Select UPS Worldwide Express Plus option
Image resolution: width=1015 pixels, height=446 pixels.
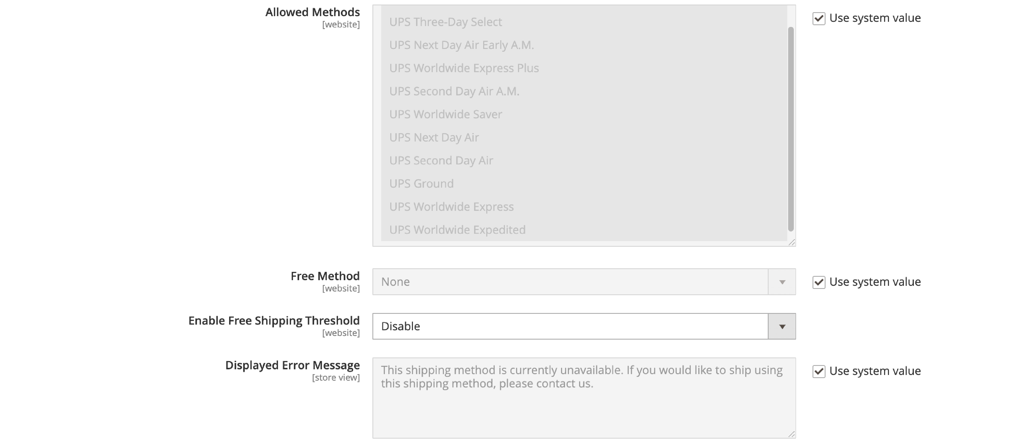click(584, 68)
